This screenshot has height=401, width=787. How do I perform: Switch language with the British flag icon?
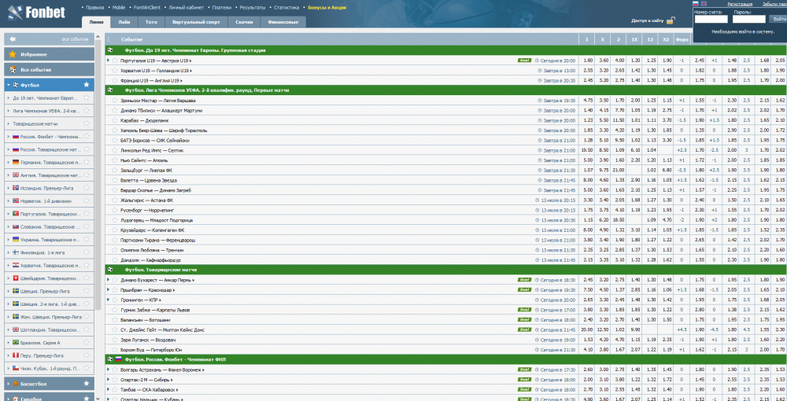pos(705,4)
